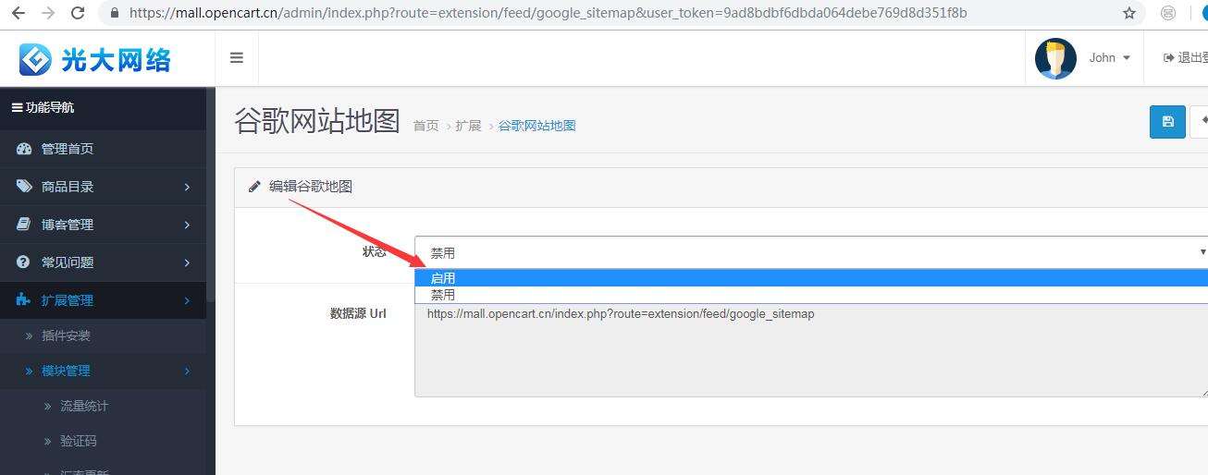Screen dimensions: 1208x475
Task: Click the 扩展 breadcrumb link
Action: point(468,126)
